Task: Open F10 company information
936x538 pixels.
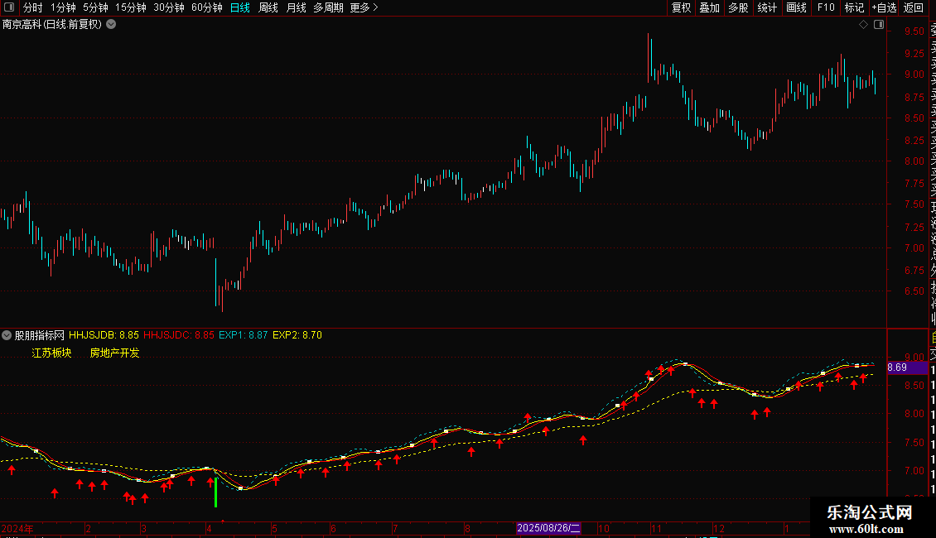Action: [826, 7]
